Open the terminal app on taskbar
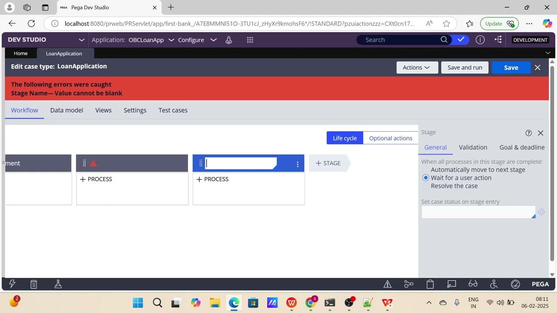The width and height of the screenshot is (557, 313). pyautogui.click(x=329, y=303)
